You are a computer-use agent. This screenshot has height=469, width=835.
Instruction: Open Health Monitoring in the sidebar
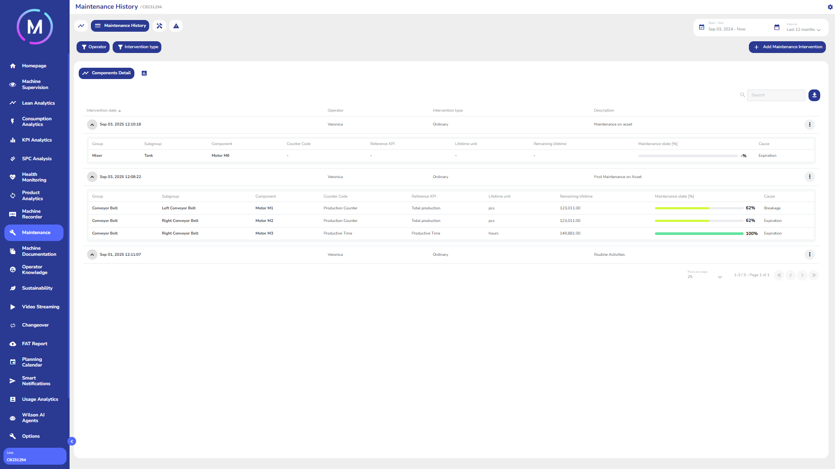point(34,177)
